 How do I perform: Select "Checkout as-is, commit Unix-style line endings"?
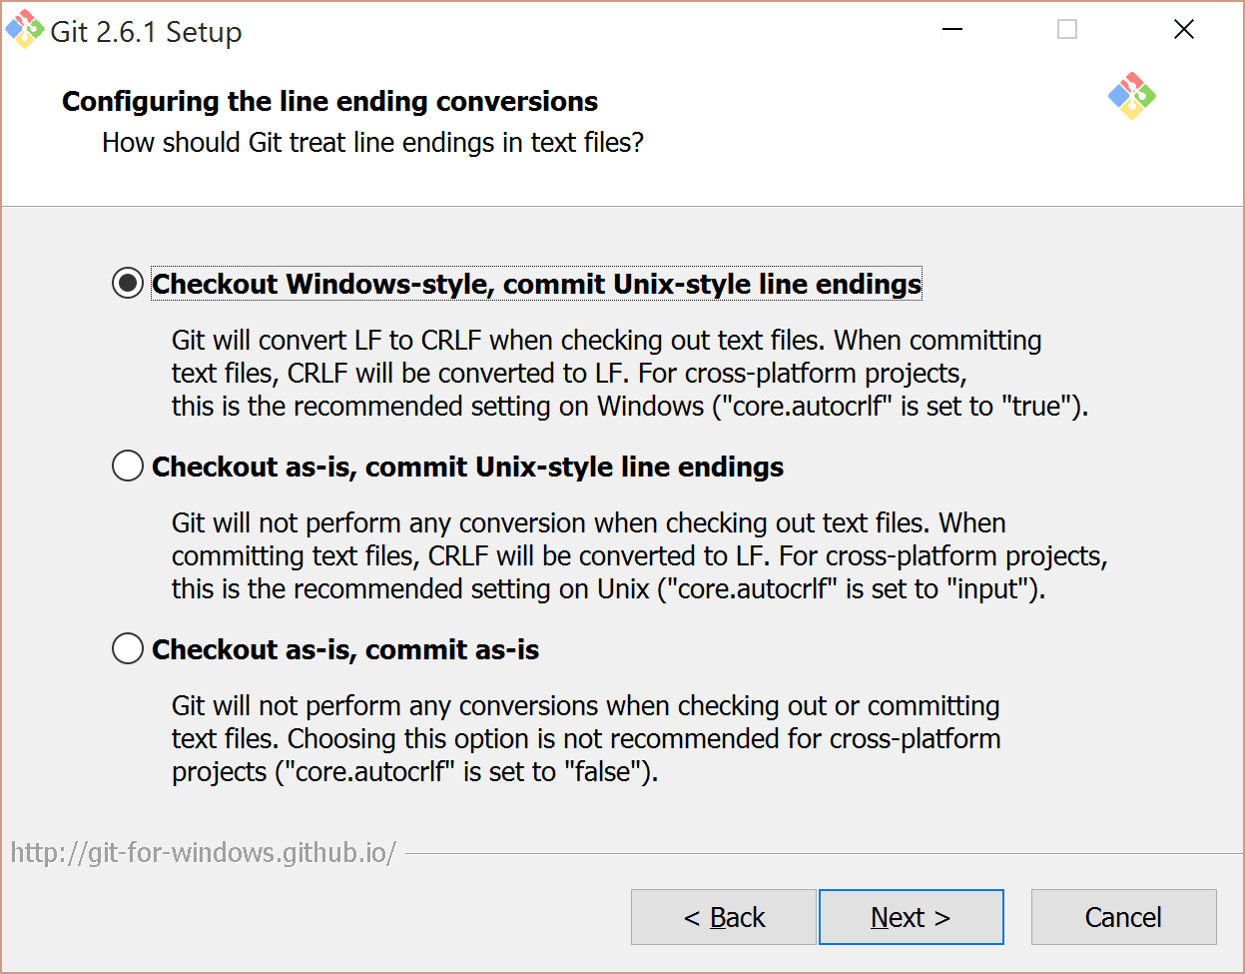coord(127,465)
